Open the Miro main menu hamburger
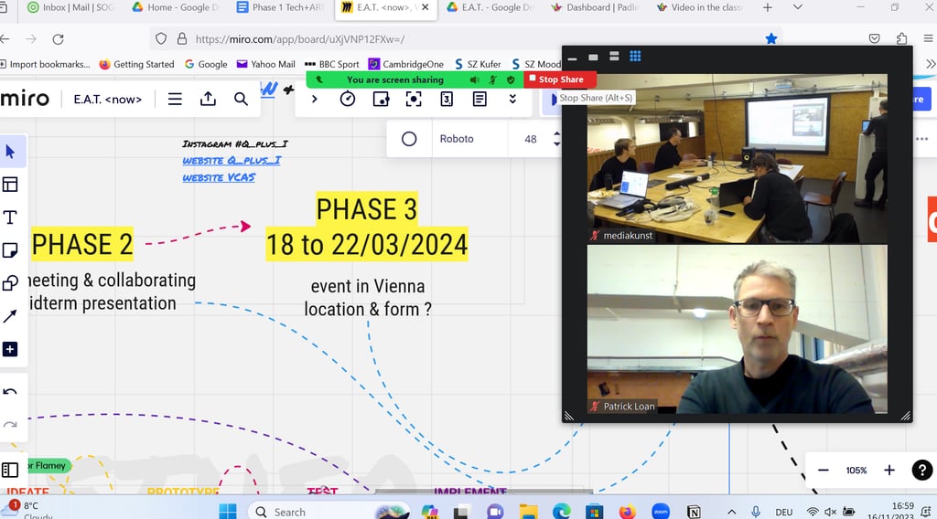The width and height of the screenshot is (937, 519). (x=175, y=99)
